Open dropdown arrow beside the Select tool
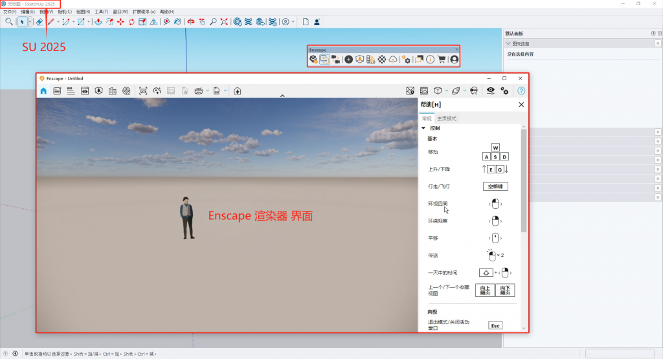 (x=30, y=22)
